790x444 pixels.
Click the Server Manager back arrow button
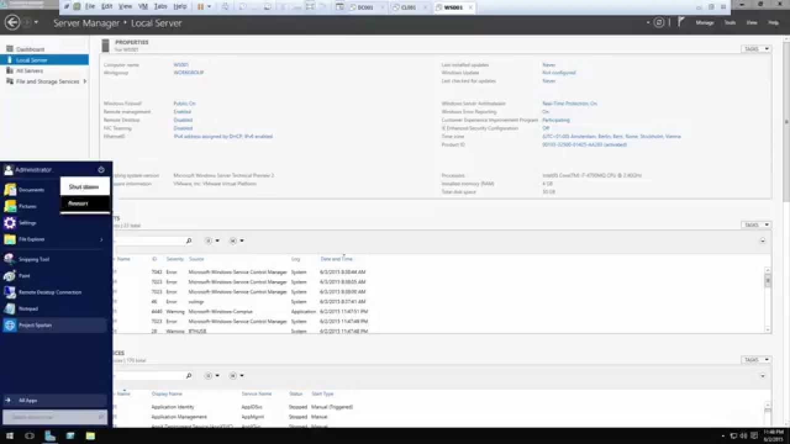click(x=12, y=23)
